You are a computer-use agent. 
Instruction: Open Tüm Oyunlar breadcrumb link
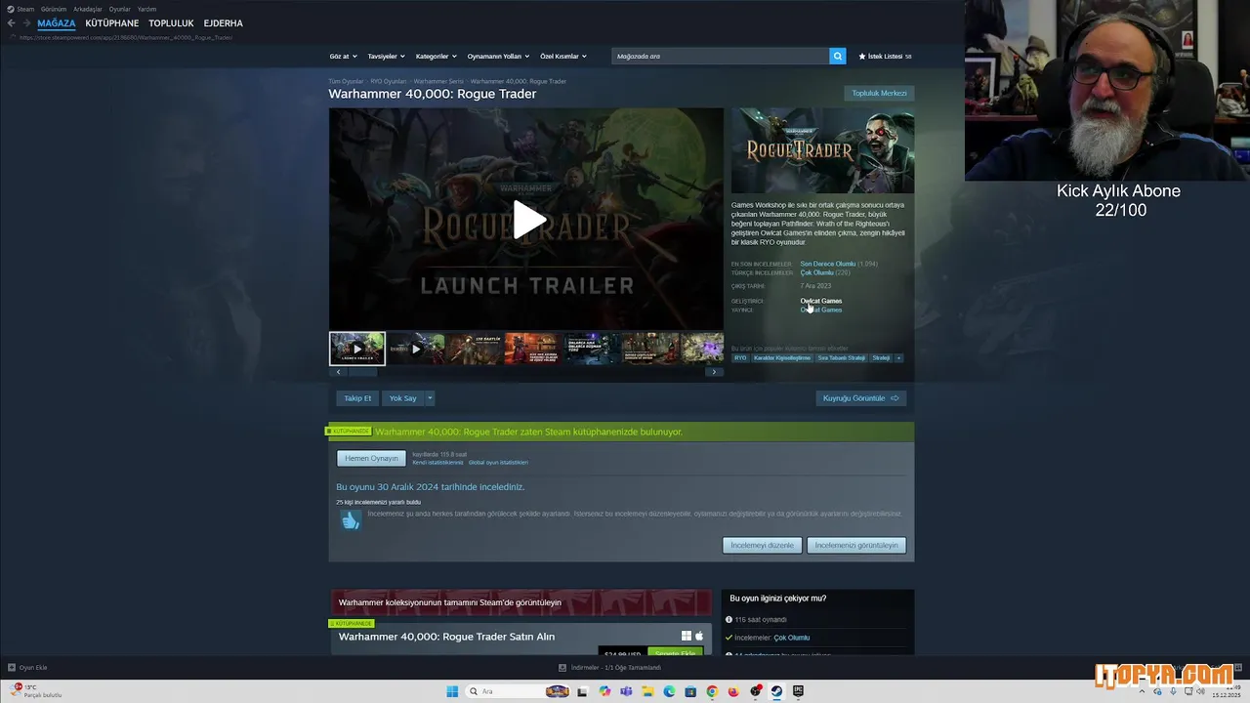346,81
